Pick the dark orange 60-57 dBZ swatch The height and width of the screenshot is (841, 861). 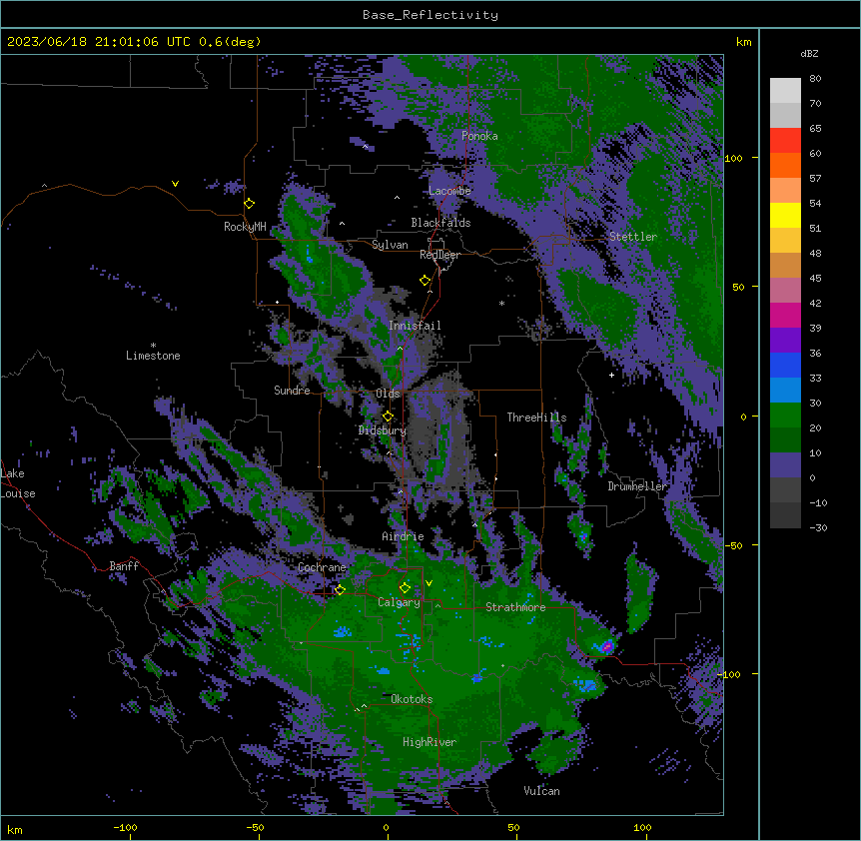785,165
